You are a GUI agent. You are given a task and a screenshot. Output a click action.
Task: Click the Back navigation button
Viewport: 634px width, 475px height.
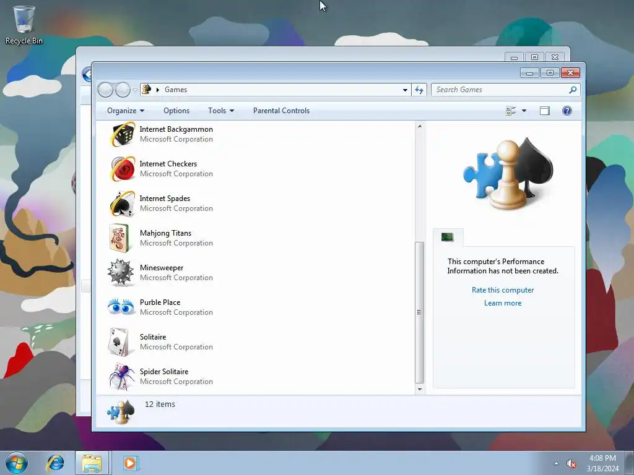pyautogui.click(x=105, y=90)
